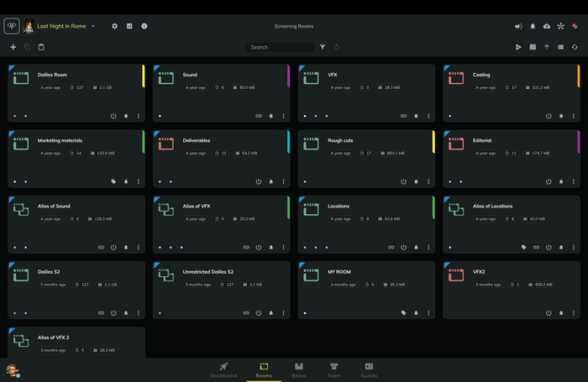
Task: Click the project info icon
Action: click(144, 26)
